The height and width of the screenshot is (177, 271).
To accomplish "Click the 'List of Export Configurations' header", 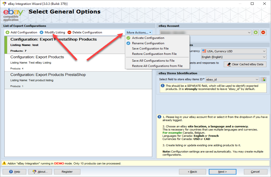I will [25, 26].
